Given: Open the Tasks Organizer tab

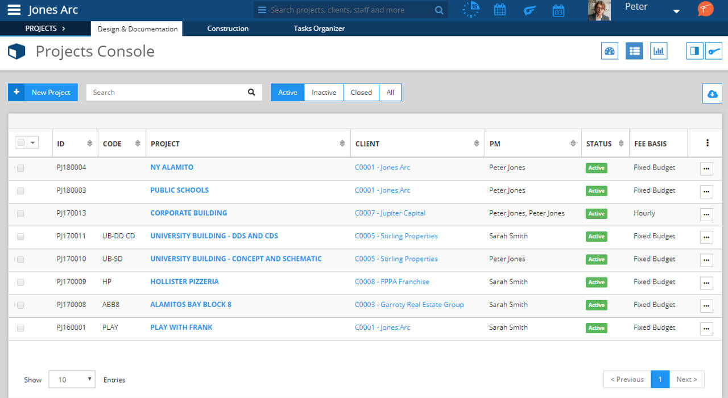Looking at the screenshot, I should point(318,28).
